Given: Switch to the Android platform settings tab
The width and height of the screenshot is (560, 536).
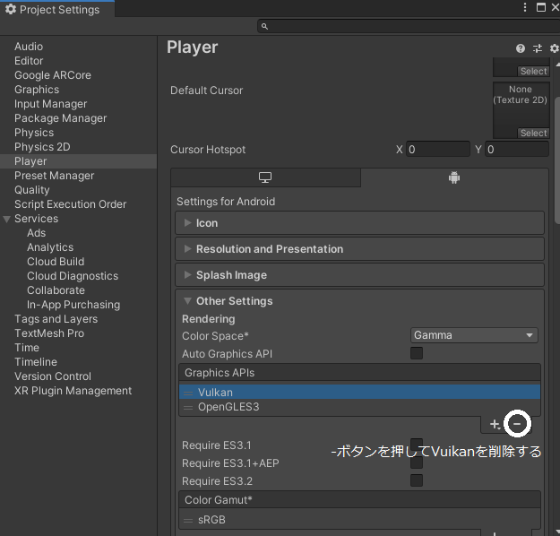Looking at the screenshot, I should pos(454,177).
